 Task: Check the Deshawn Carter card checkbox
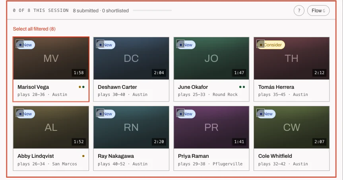(x=100, y=44)
